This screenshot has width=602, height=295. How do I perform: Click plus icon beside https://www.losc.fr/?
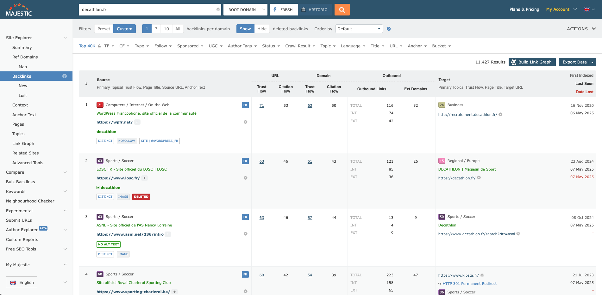[x=144, y=178]
